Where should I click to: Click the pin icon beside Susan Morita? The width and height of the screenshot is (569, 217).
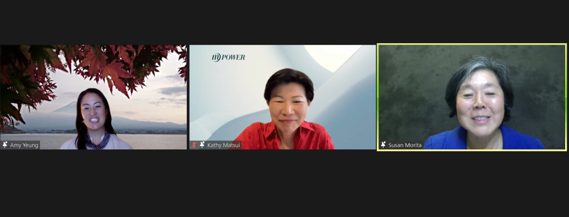point(383,144)
